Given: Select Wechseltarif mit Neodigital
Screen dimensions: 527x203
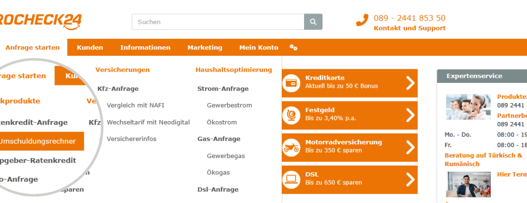Looking at the screenshot, I should (148, 122).
